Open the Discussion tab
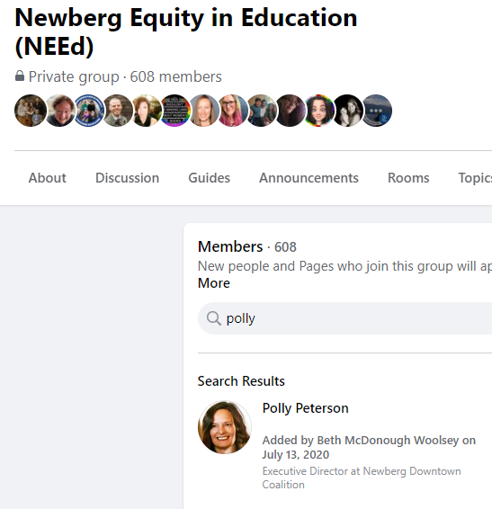 [x=128, y=178]
